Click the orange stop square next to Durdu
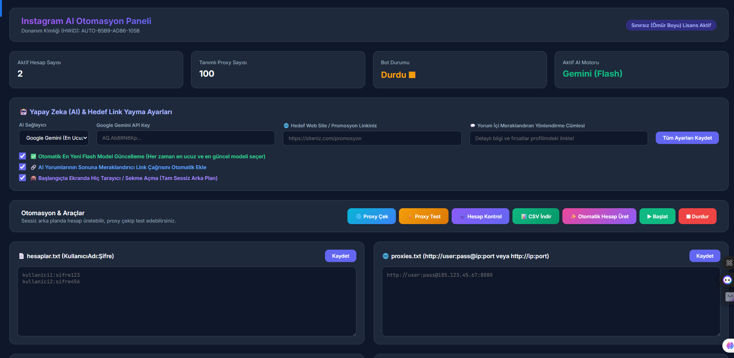The width and height of the screenshot is (734, 358). pyautogui.click(x=412, y=75)
